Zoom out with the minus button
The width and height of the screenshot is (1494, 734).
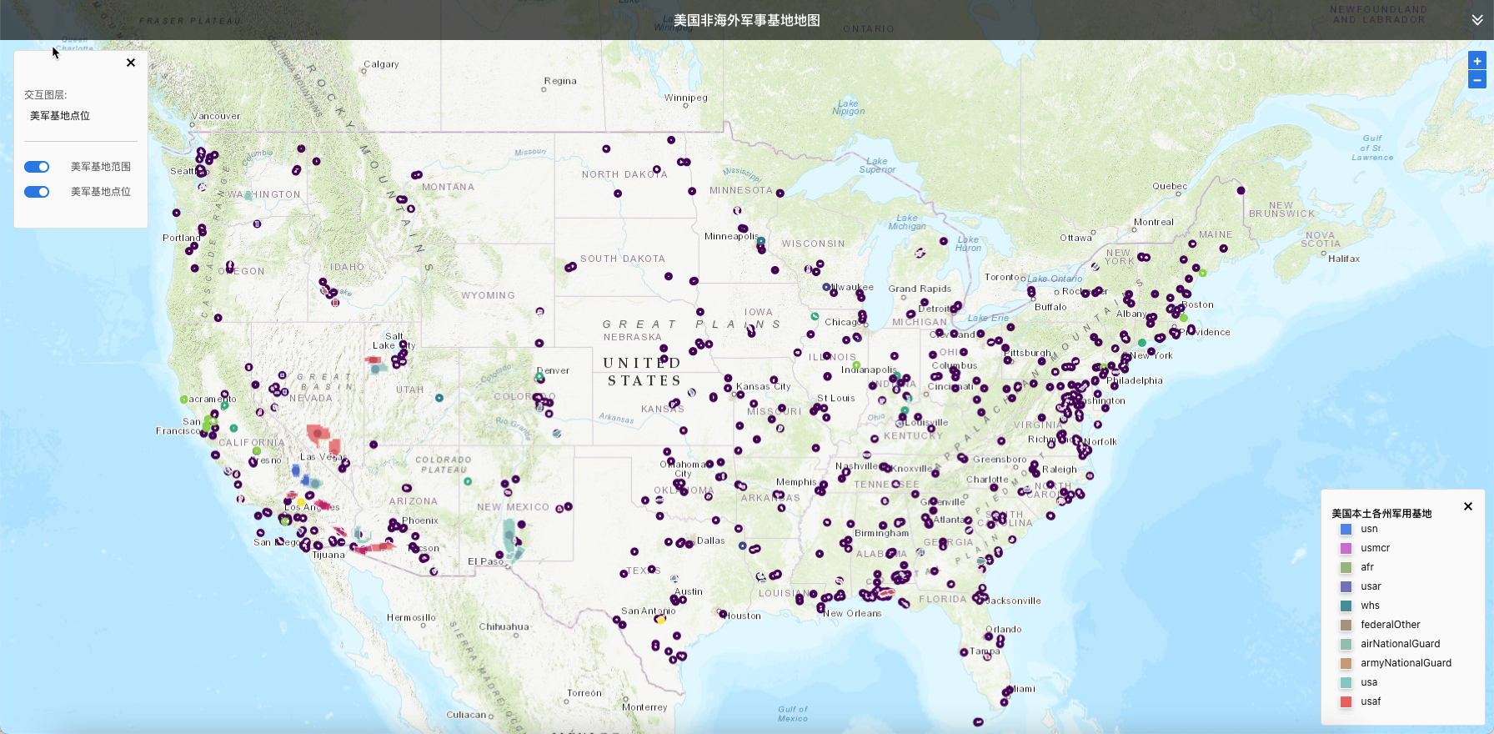click(1476, 80)
